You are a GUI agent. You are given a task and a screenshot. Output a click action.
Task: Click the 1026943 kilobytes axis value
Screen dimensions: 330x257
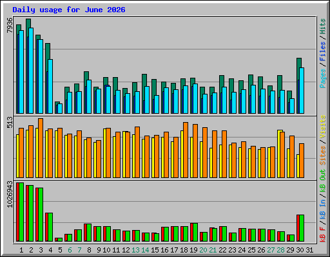(10, 194)
